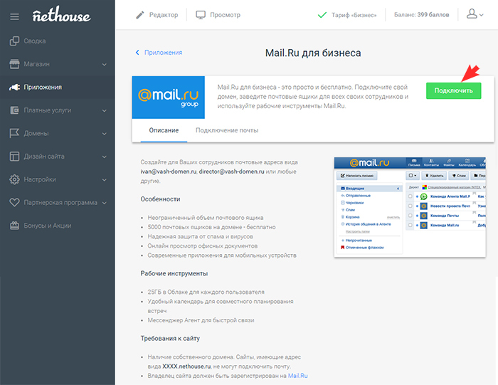Screen dimensions: 498x385
Task: Click the Редактор pencil icon
Action: (x=140, y=15)
